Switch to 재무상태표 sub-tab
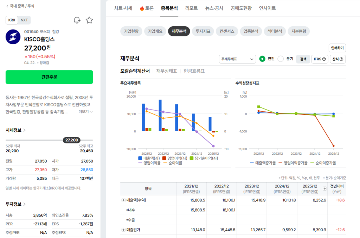360x238 pixels. click(167, 71)
